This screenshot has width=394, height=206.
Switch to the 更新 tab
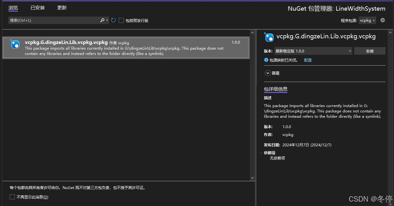62,8
